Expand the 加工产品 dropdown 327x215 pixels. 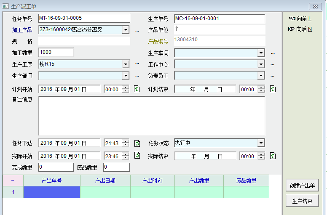[x=126, y=30]
